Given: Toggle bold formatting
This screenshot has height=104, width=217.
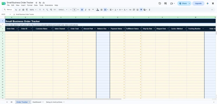Looking at the screenshot, I should (82, 10).
